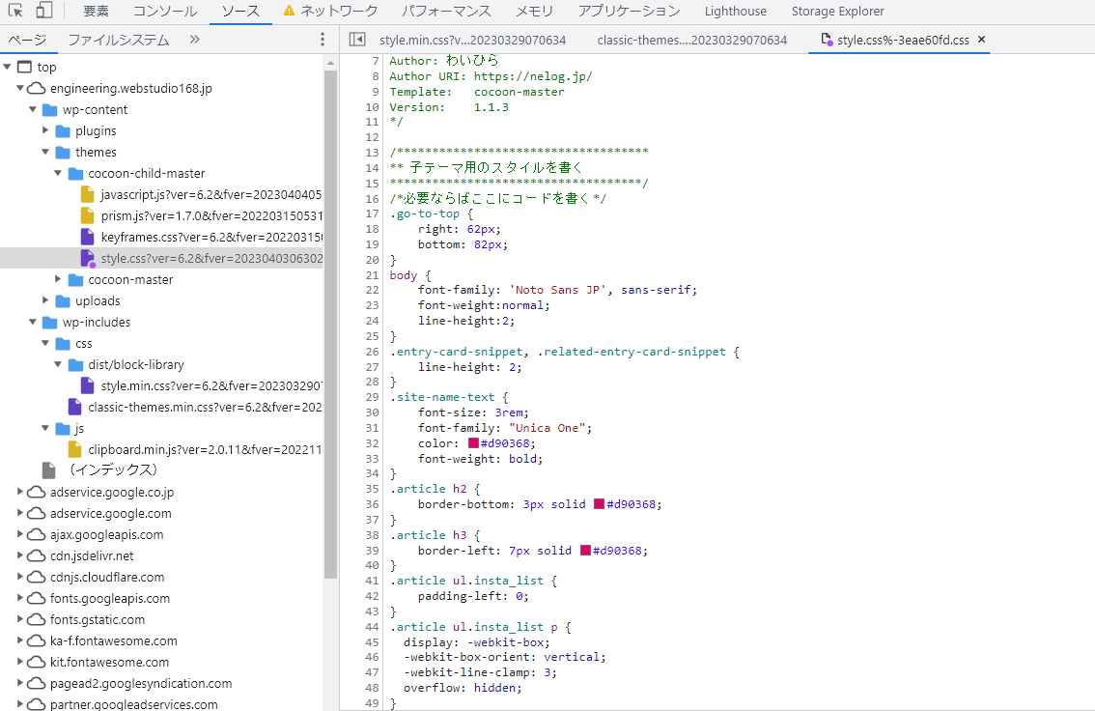Image resolution: width=1095 pixels, height=711 pixels.
Task: Collapse the themes folder
Action: (x=45, y=152)
